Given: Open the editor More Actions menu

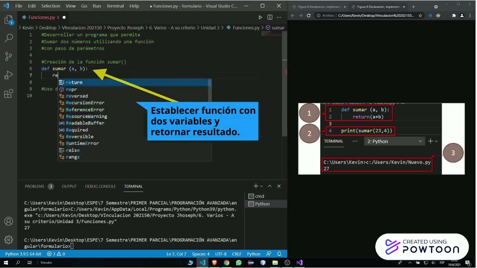Looking at the screenshot, I should click(x=279, y=17).
